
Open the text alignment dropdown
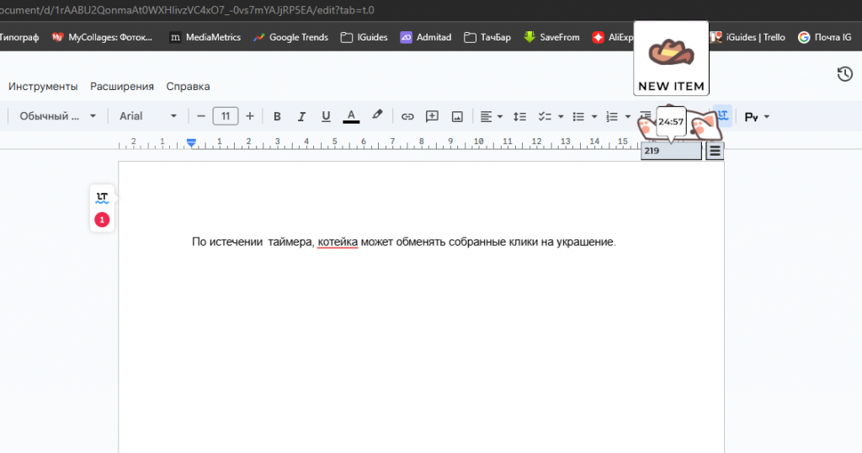click(492, 116)
